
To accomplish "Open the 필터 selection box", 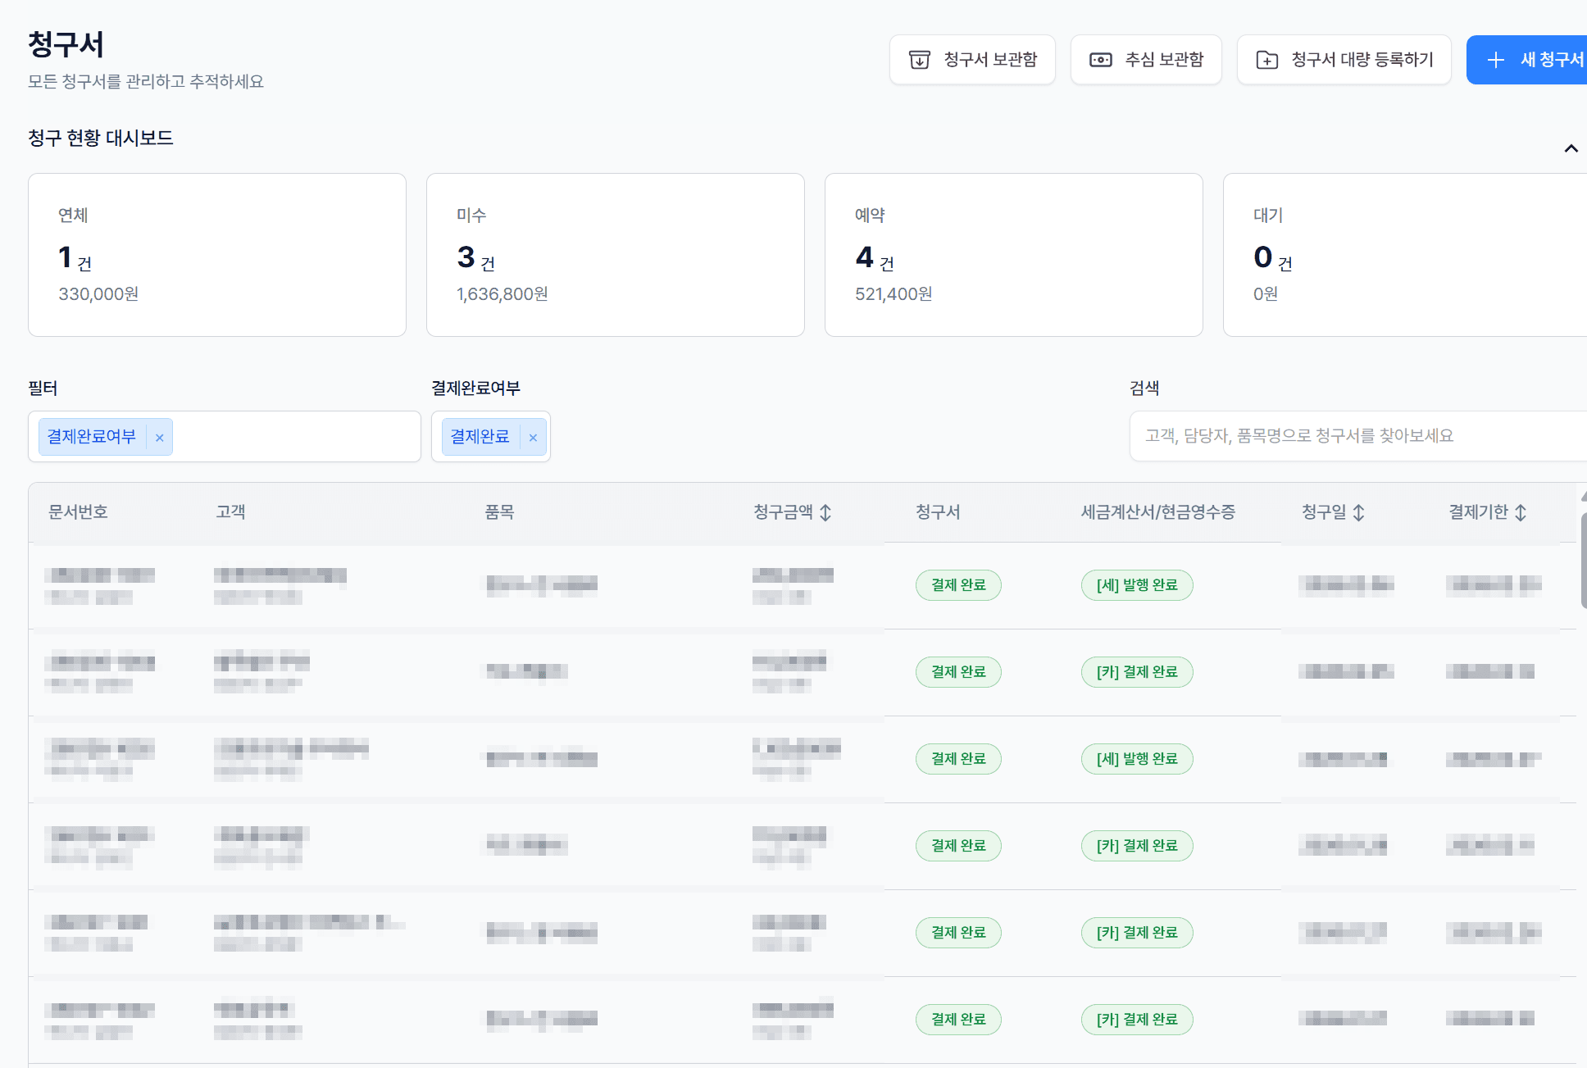I will pyautogui.click(x=295, y=437).
